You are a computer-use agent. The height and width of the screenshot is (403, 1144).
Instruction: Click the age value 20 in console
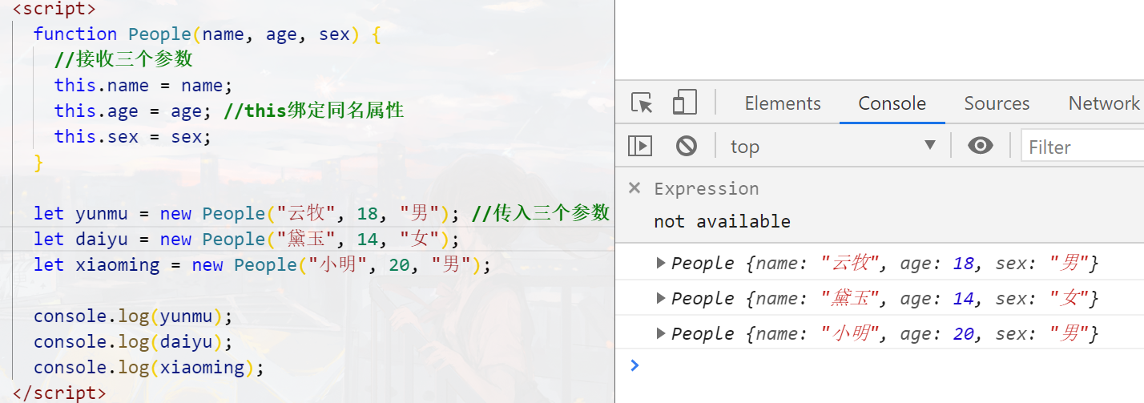pyautogui.click(x=964, y=333)
